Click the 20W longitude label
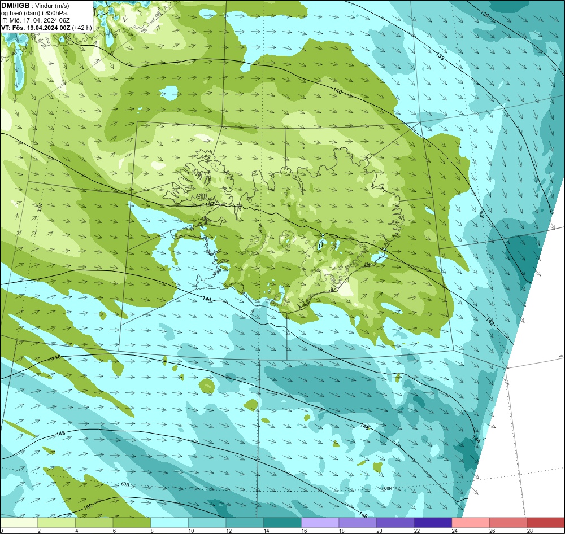Viewport: 565px width, 534px height. (260, 230)
